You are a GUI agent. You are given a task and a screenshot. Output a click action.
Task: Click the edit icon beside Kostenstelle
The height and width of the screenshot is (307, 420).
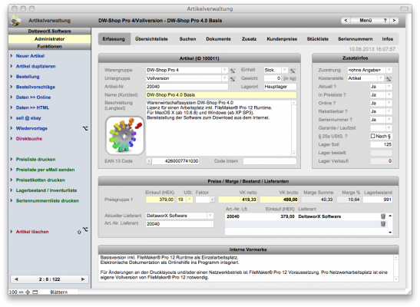tap(389, 79)
